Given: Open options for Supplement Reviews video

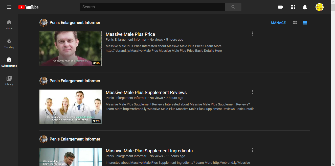Looking at the screenshot, I should 252,92.
